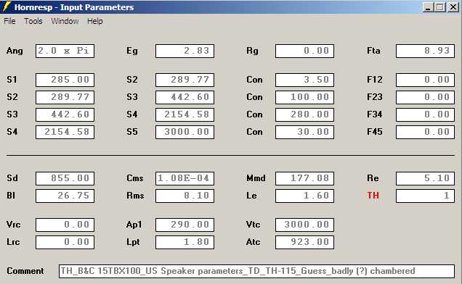Open the File menu
The height and width of the screenshot is (284, 462).
(9, 21)
